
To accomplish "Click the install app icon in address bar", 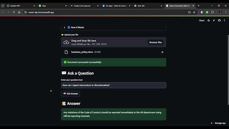I will pyautogui.click(x=189, y=12).
